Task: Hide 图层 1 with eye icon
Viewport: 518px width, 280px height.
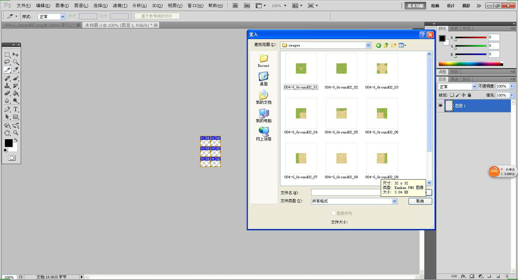Action: [440, 106]
